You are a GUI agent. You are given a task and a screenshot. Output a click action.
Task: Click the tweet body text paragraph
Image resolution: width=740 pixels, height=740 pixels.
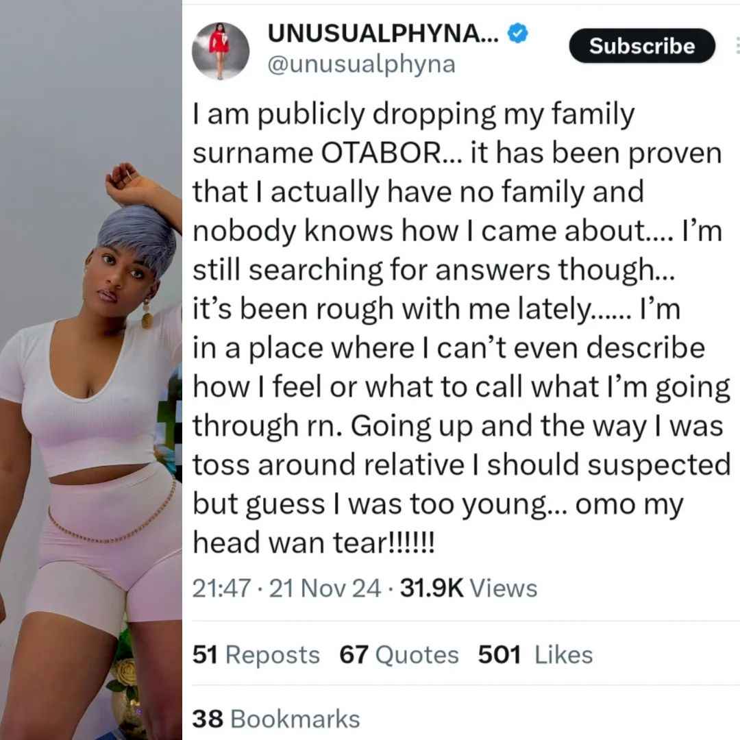pos(462,328)
